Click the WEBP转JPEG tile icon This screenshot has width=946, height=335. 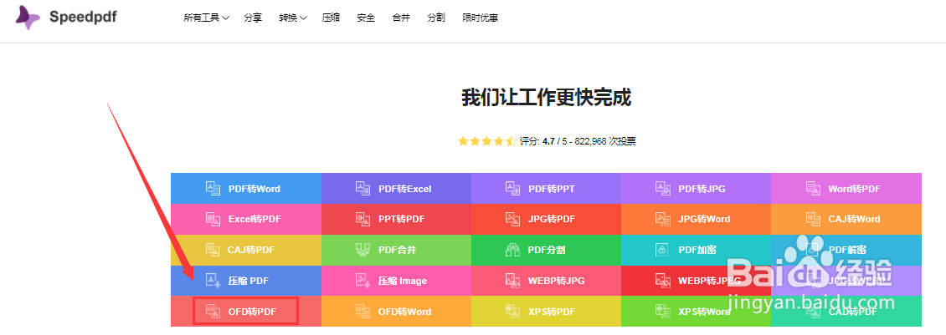click(x=663, y=280)
